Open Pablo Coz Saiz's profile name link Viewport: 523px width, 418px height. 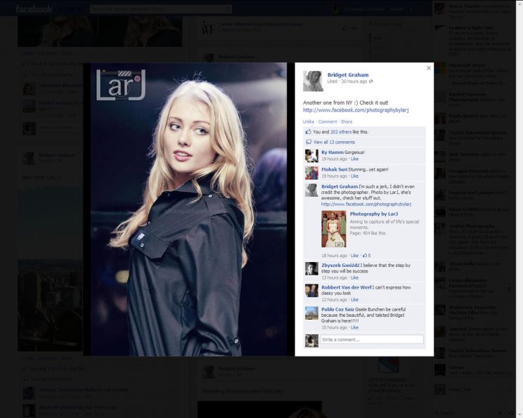tap(338, 309)
